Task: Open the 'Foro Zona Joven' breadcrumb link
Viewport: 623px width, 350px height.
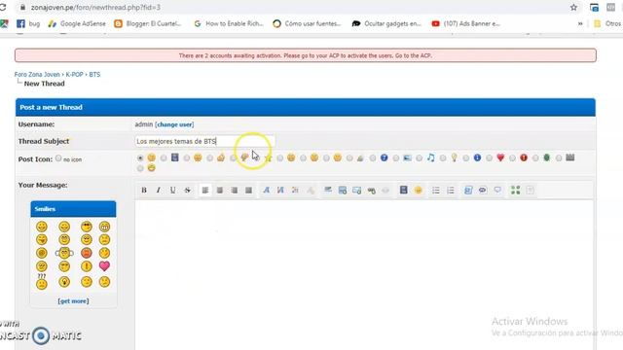Action: click(x=37, y=75)
